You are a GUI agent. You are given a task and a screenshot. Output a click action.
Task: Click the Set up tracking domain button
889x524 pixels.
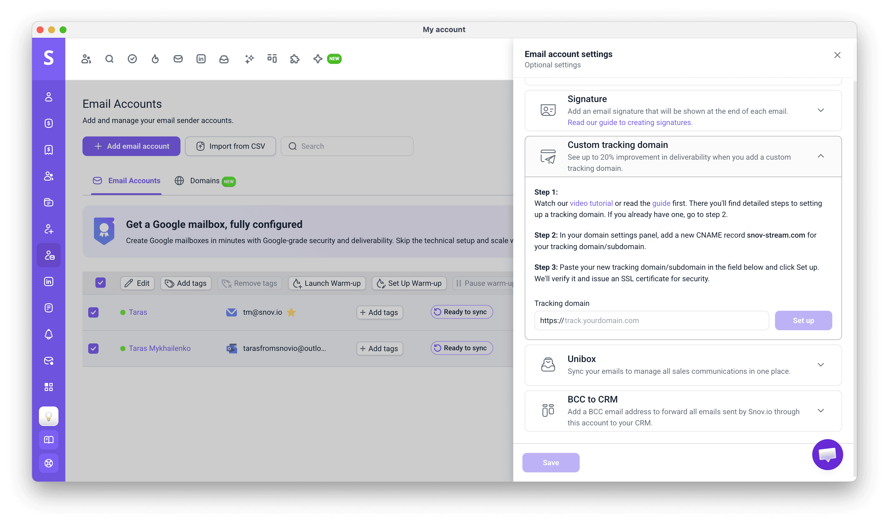point(803,320)
